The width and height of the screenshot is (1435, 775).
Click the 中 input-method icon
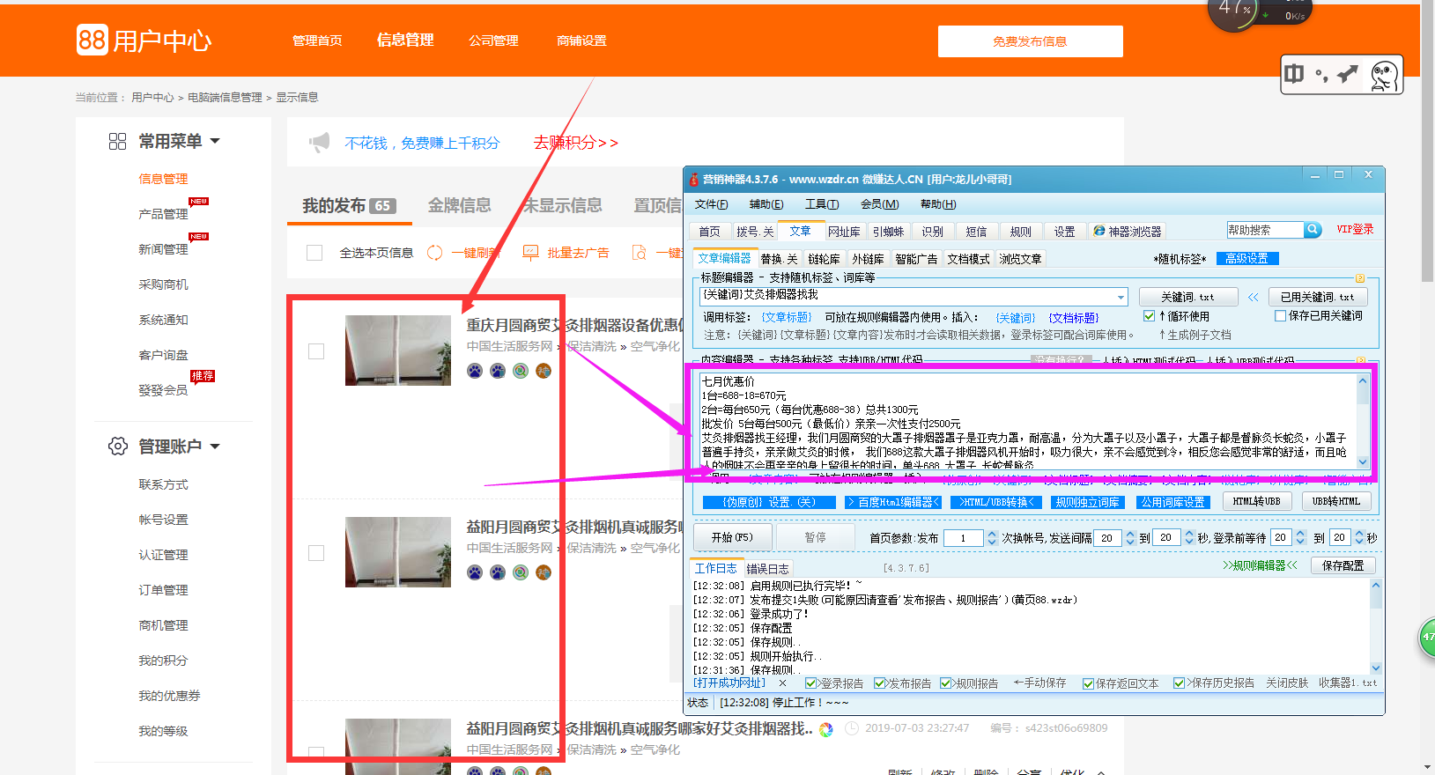(x=1294, y=75)
